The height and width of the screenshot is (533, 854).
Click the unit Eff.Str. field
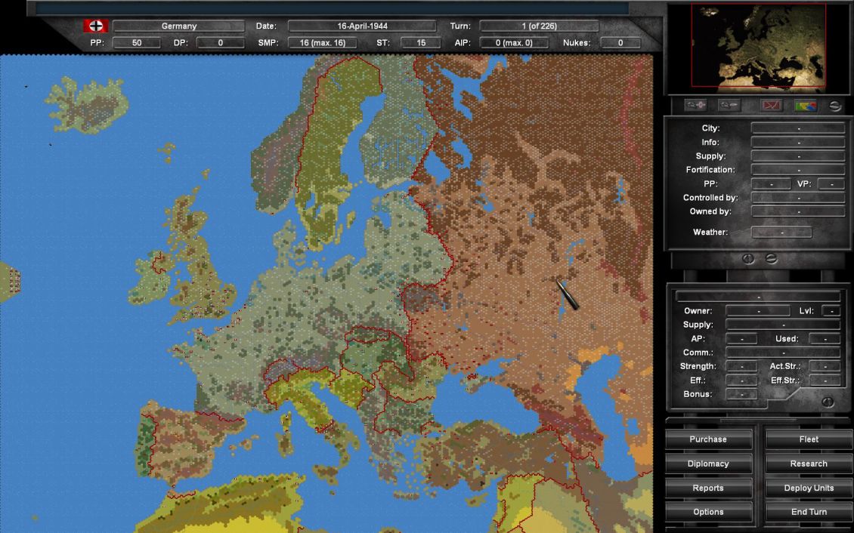pos(825,380)
